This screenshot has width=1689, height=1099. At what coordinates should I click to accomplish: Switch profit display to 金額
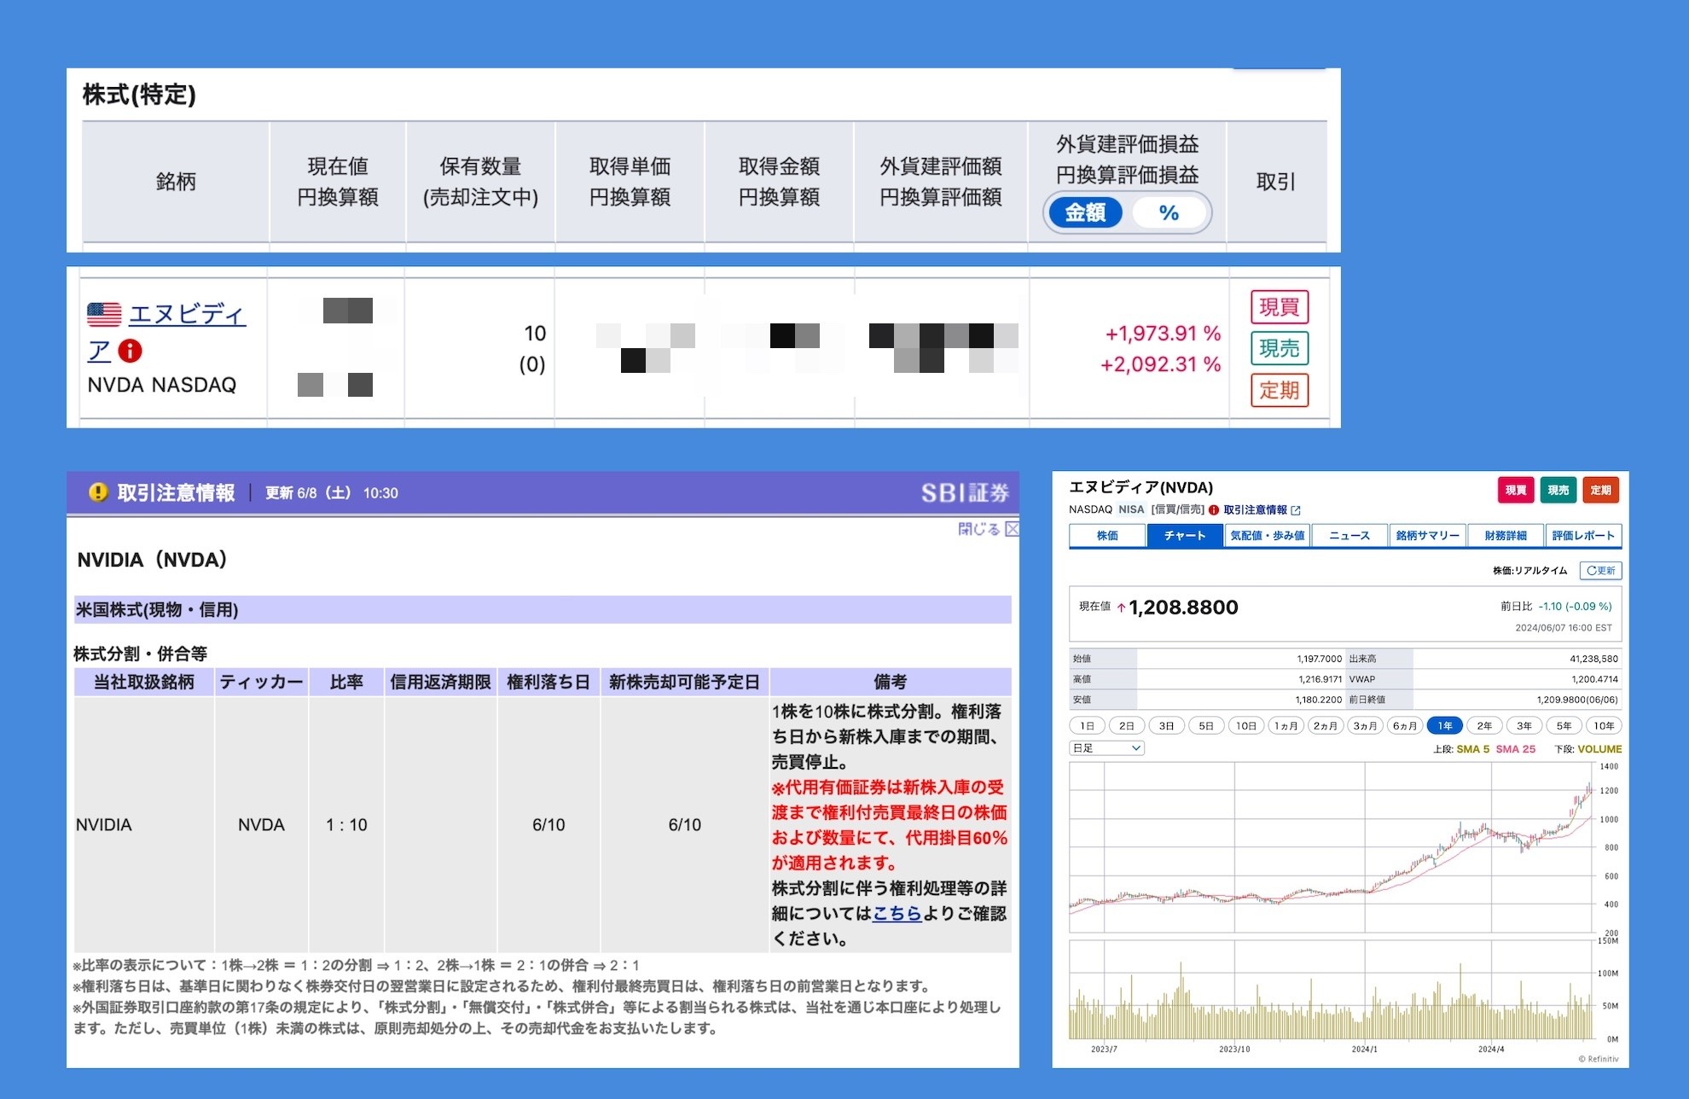click(x=1085, y=212)
